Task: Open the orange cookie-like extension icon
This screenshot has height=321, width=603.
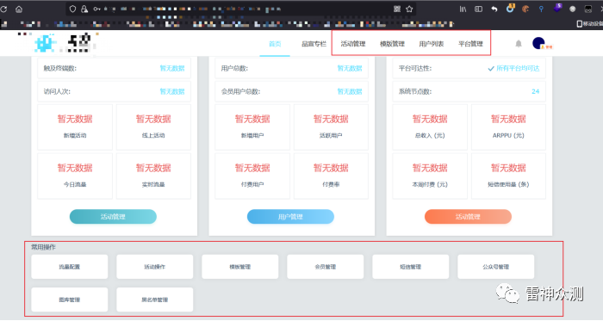Action: pos(525,9)
